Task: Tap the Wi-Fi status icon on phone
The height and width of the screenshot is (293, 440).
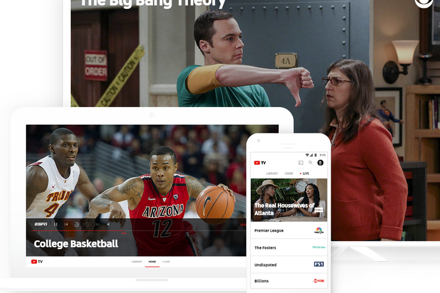Action: pyautogui.click(x=307, y=155)
